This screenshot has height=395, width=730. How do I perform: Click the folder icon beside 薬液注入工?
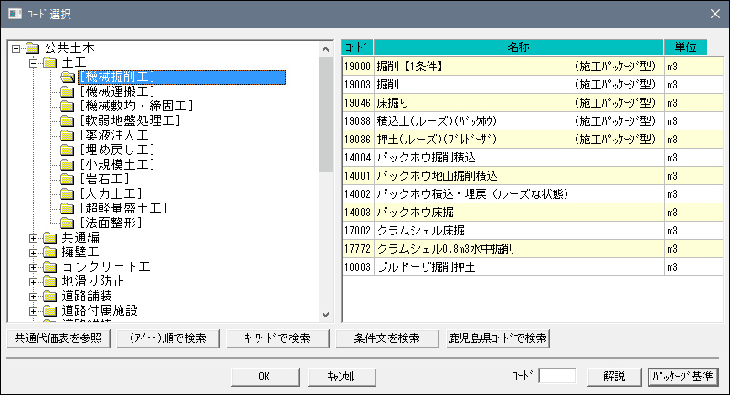(67, 135)
